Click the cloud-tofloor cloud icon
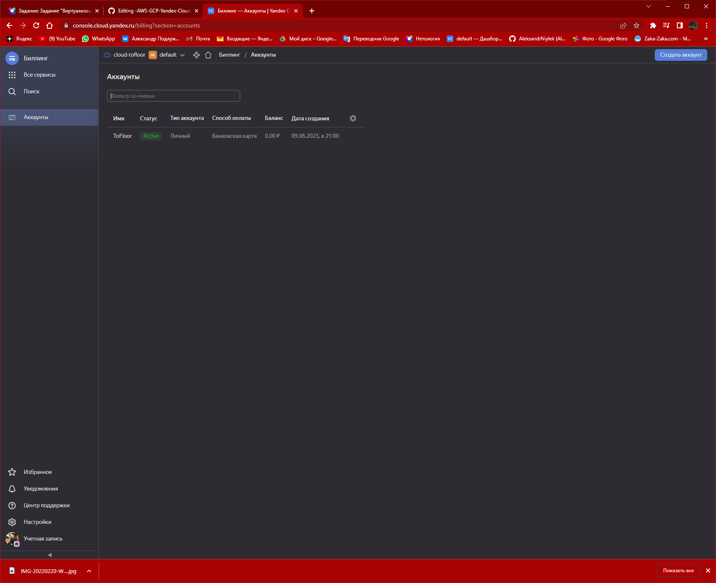 coord(107,55)
